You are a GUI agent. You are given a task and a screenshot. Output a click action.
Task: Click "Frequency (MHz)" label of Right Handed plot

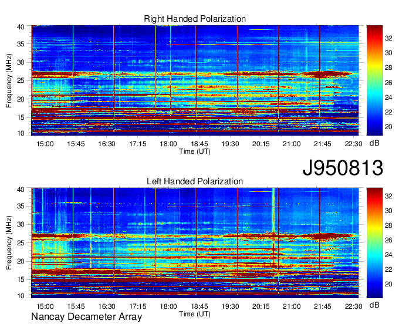[9, 80]
